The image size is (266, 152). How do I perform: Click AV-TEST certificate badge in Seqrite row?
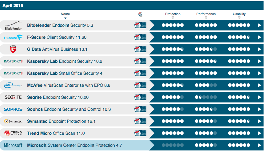(x=140, y=97)
